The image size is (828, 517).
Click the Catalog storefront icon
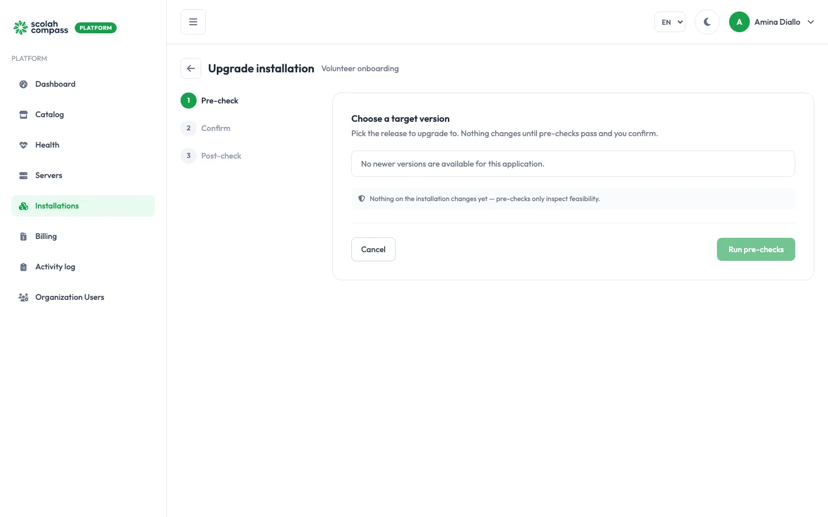coord(24,115)
